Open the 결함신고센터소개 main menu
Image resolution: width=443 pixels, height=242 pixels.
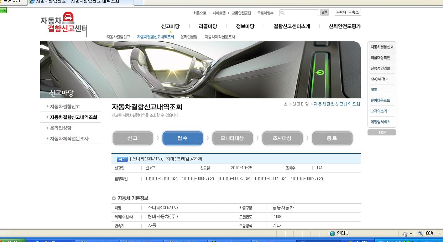292,26
